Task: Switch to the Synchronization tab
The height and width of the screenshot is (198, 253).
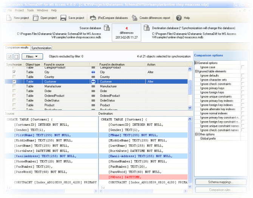Action: tap(41, 48)
